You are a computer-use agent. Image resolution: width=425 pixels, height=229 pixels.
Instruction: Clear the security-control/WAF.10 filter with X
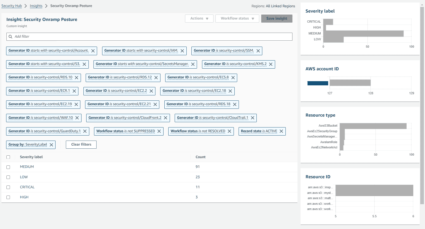(77, 118)
